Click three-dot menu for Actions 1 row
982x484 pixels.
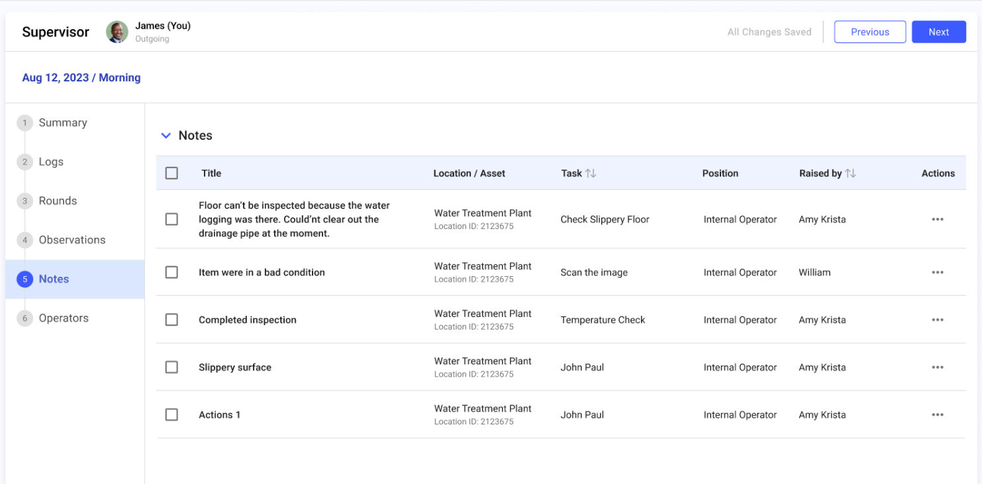[937, 415]
